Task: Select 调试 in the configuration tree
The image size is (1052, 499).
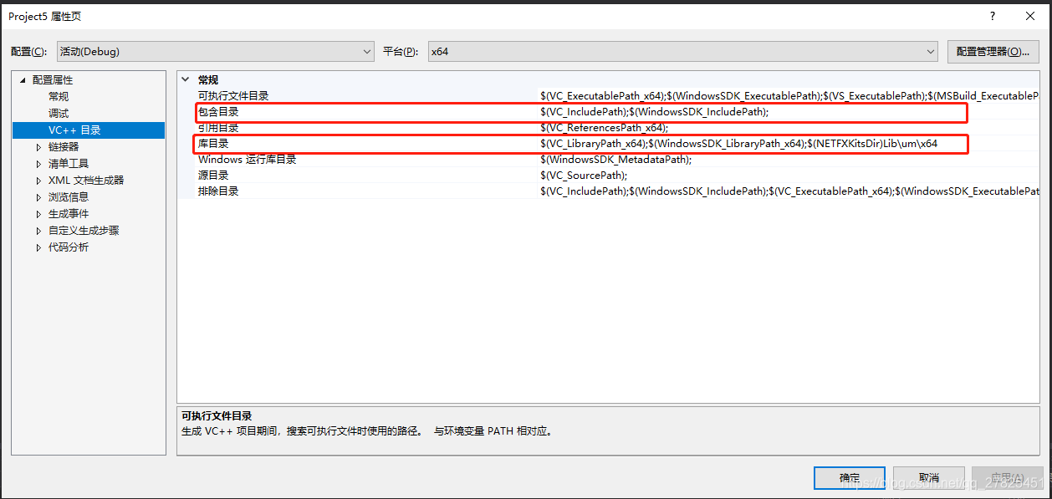Action: point(57,113)
